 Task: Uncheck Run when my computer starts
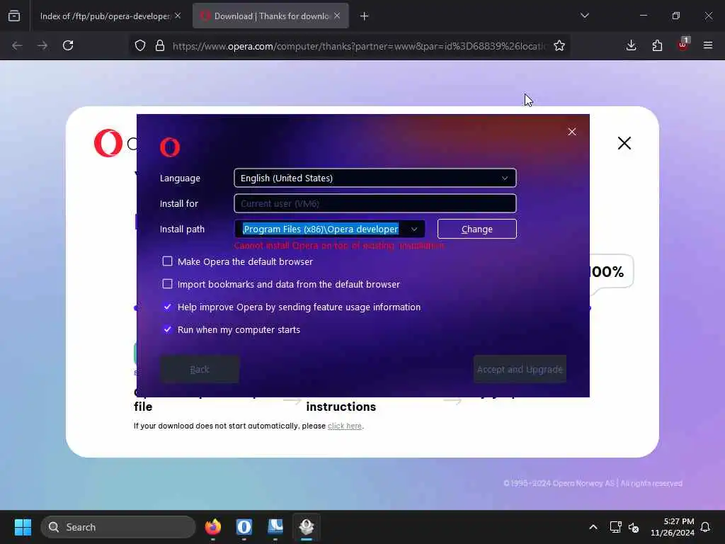click(x=167, y=329)
